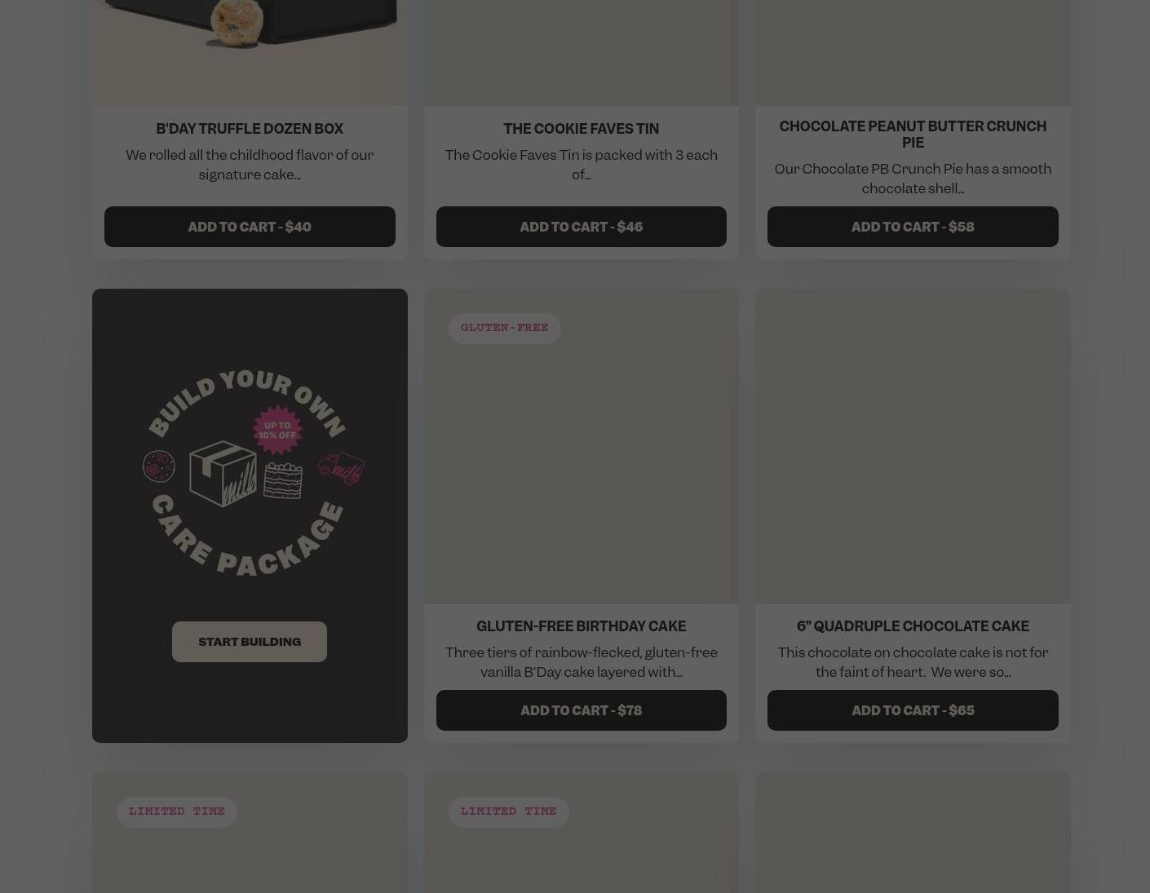Viewport: 1150px width, 893px height.
Task: Open Chocolate Peanut Butter Crunch Pie title
Action: tap(913, 135)
